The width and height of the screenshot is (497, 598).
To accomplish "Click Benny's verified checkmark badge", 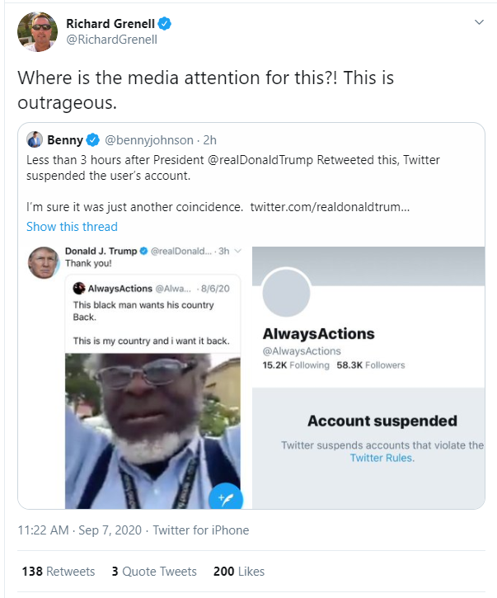I will pos(94,140).
